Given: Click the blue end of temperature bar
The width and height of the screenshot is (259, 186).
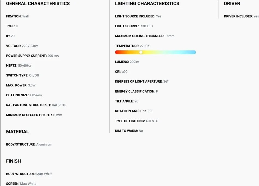Looking at the screenshot, I should (193, 52).
